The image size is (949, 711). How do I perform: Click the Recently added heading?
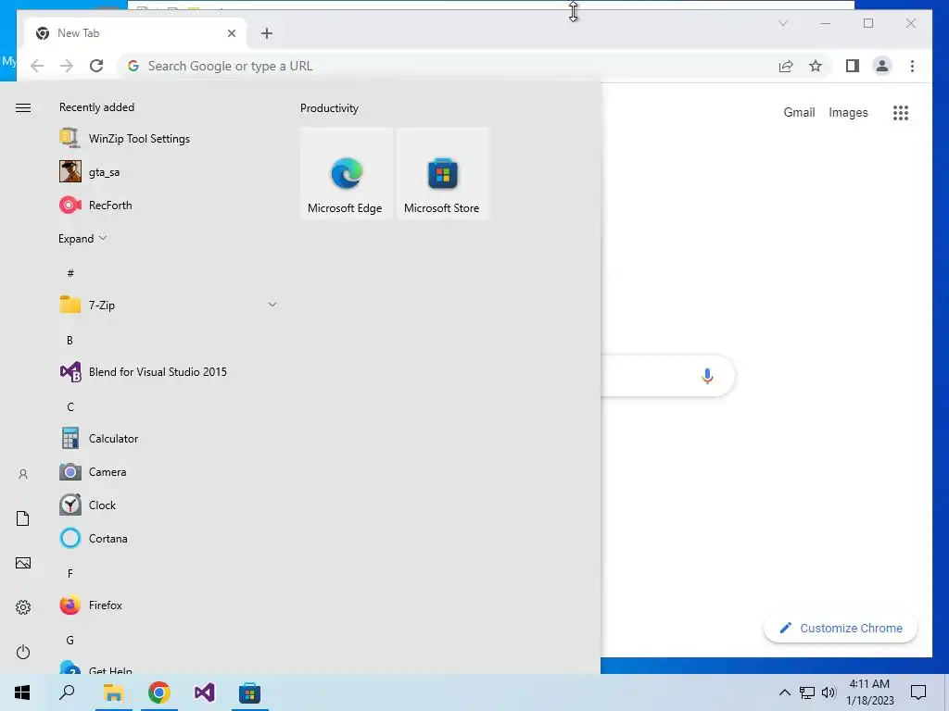click(96, 107)
